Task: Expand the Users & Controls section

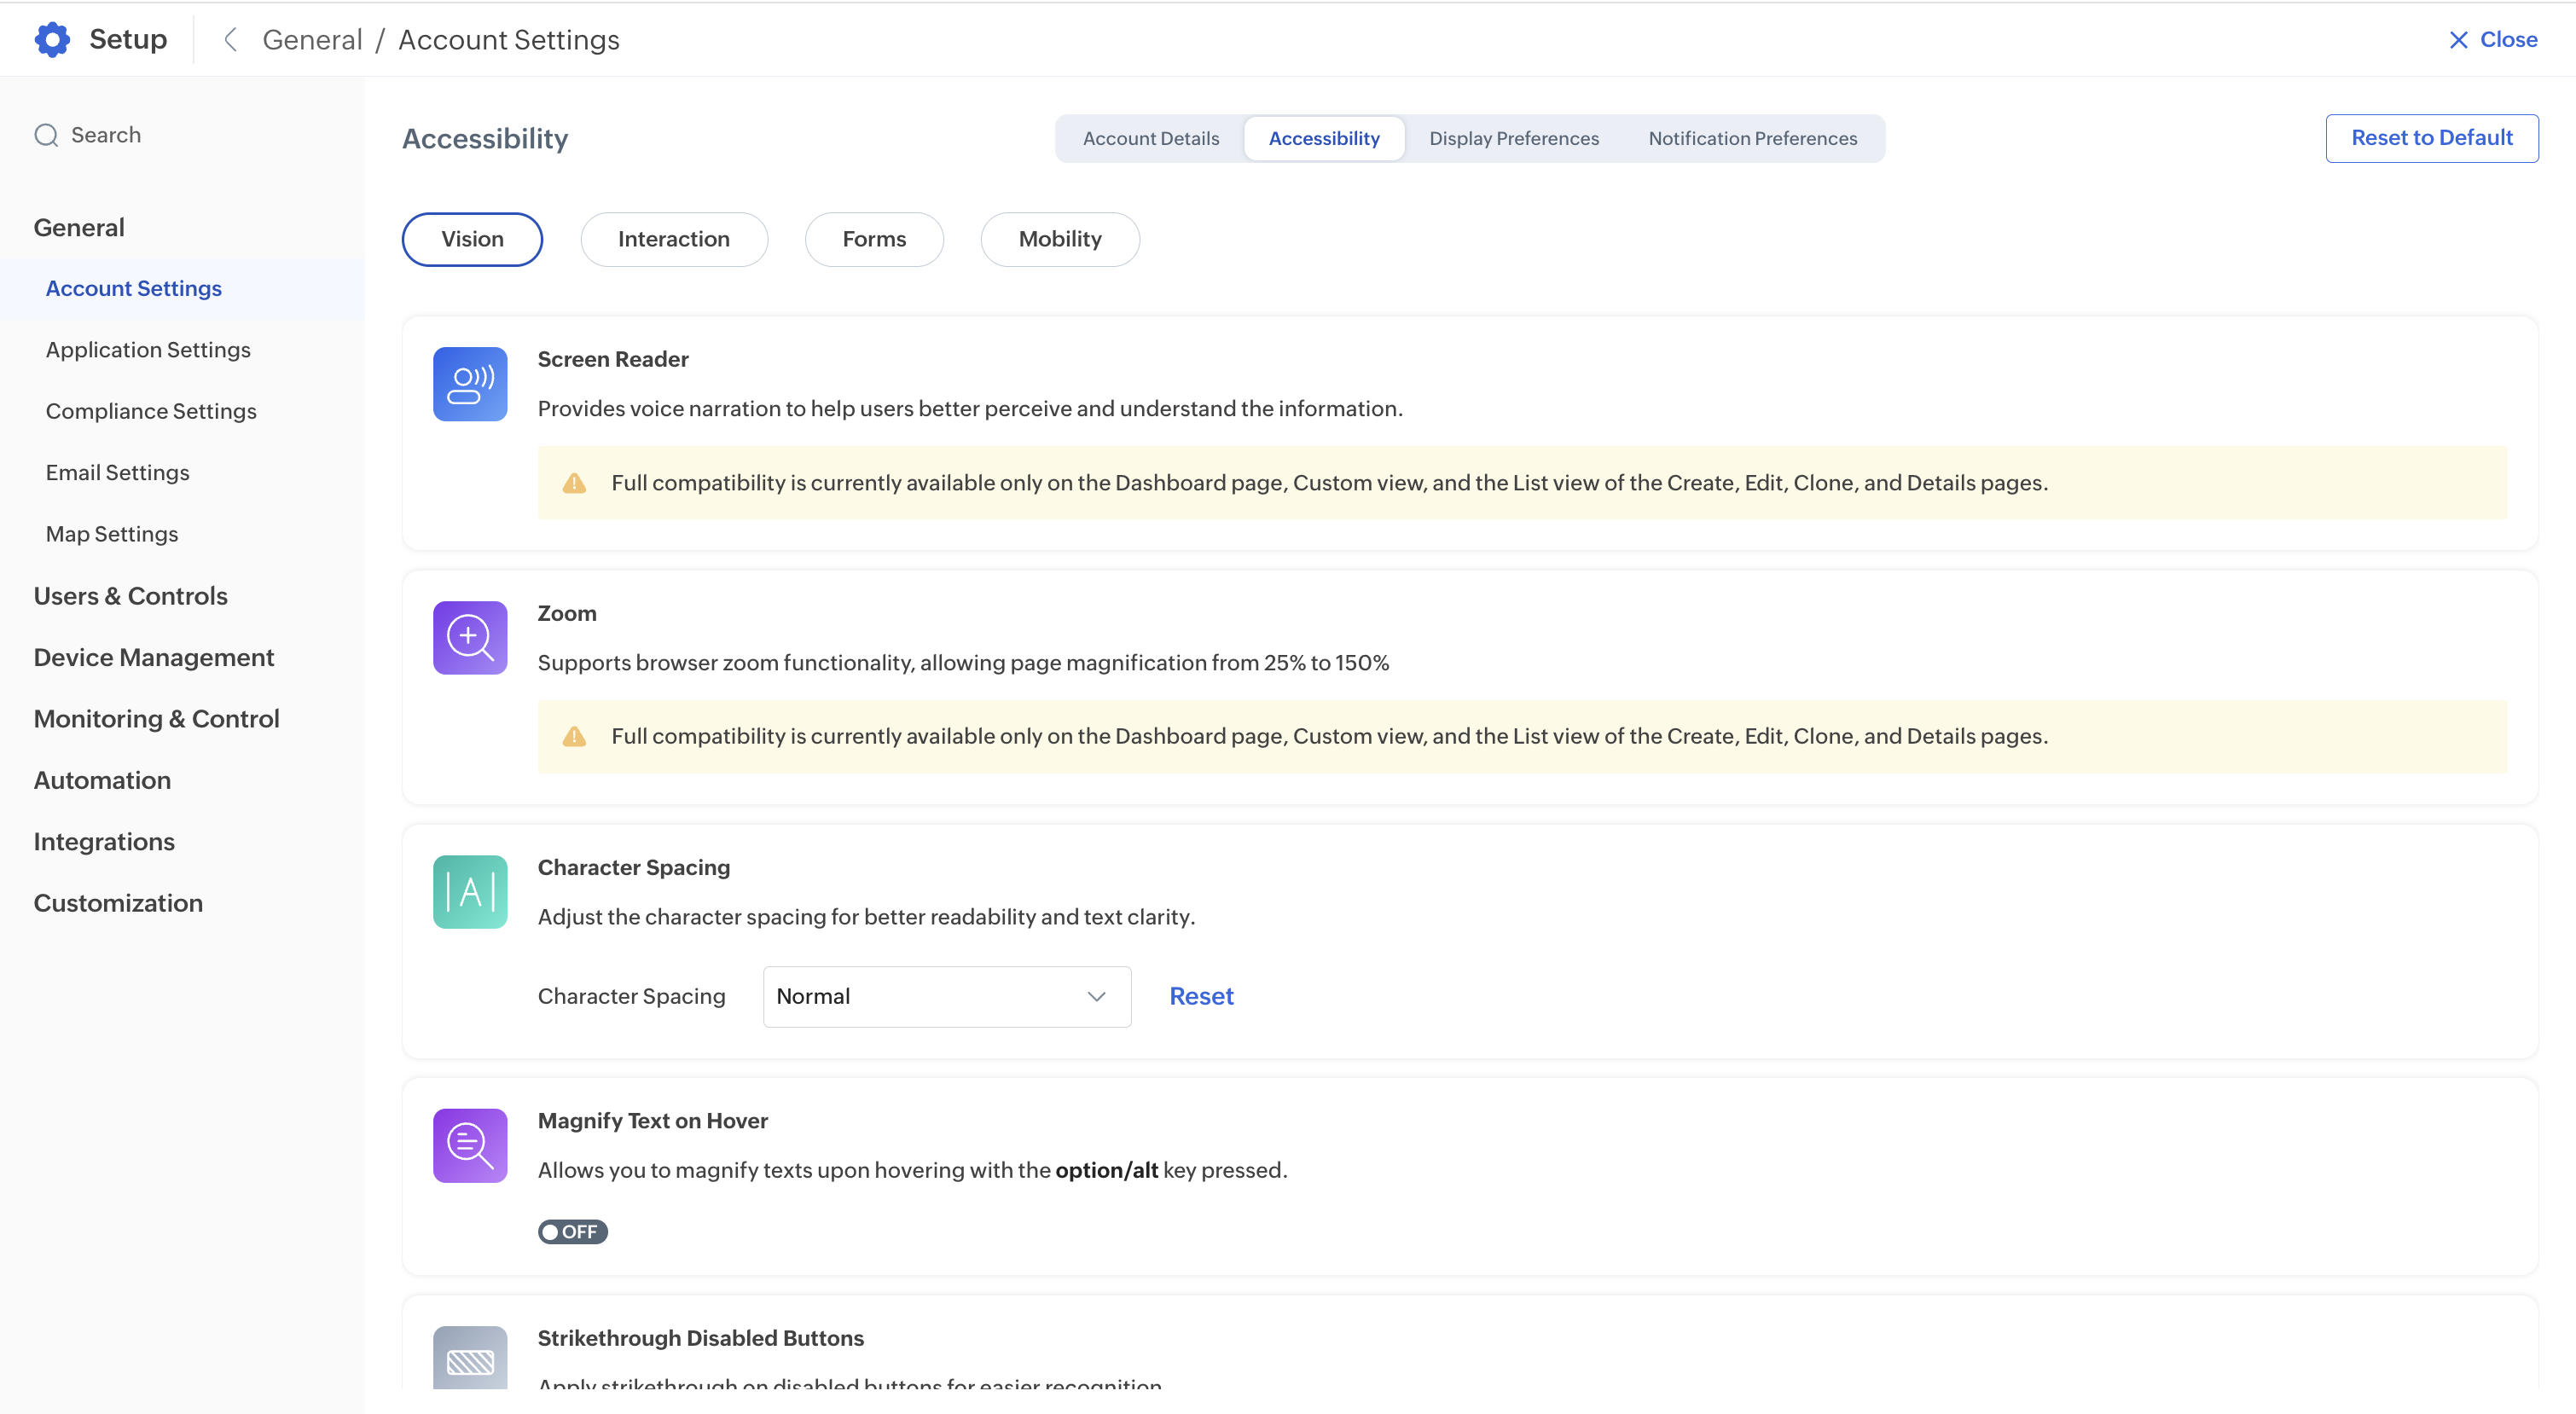Action: click(131, 596)
